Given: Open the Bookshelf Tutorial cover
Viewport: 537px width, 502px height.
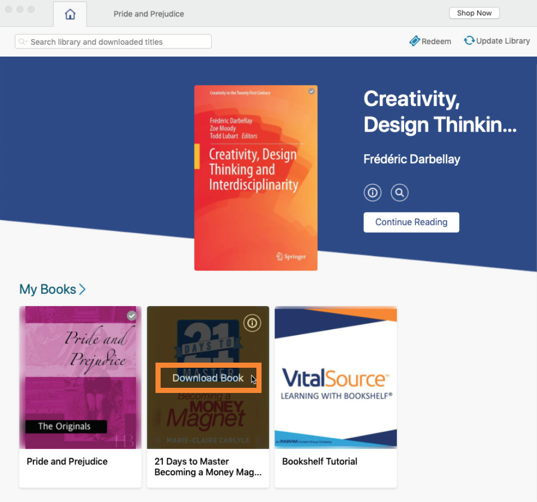Looking at the screenshot, I should 336,377.
